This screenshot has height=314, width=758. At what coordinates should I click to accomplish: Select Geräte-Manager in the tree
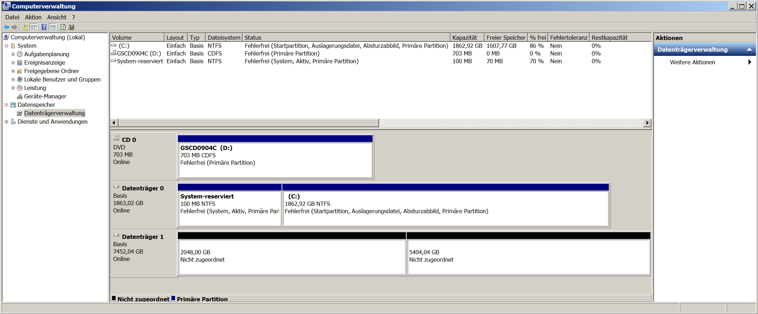(x=45, y=96)
